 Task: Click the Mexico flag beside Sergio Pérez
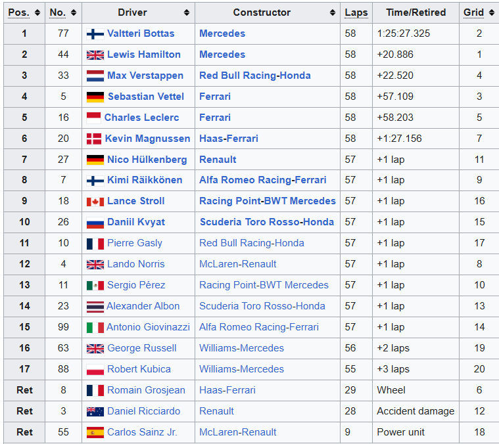95,286
